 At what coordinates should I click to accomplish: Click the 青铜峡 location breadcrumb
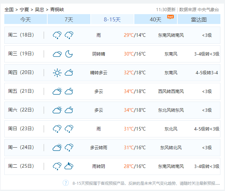click(x=57, y=10)
